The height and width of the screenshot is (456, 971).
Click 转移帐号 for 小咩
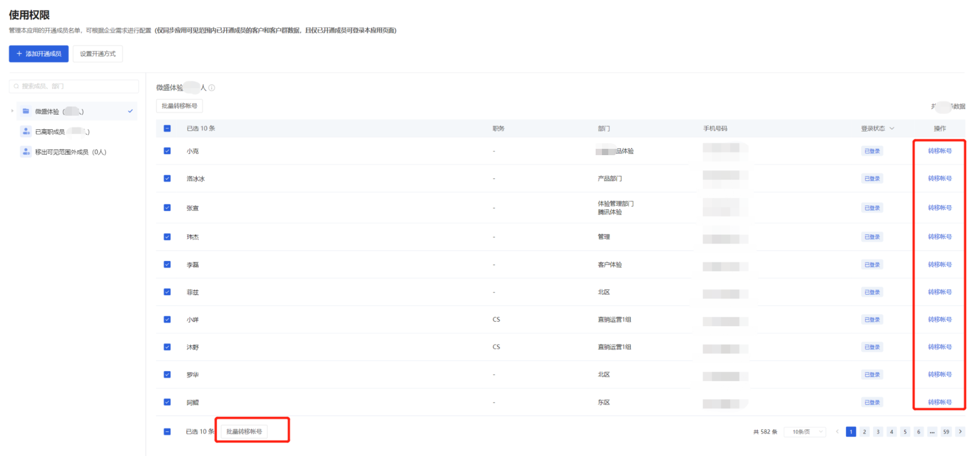click(939, 319)
